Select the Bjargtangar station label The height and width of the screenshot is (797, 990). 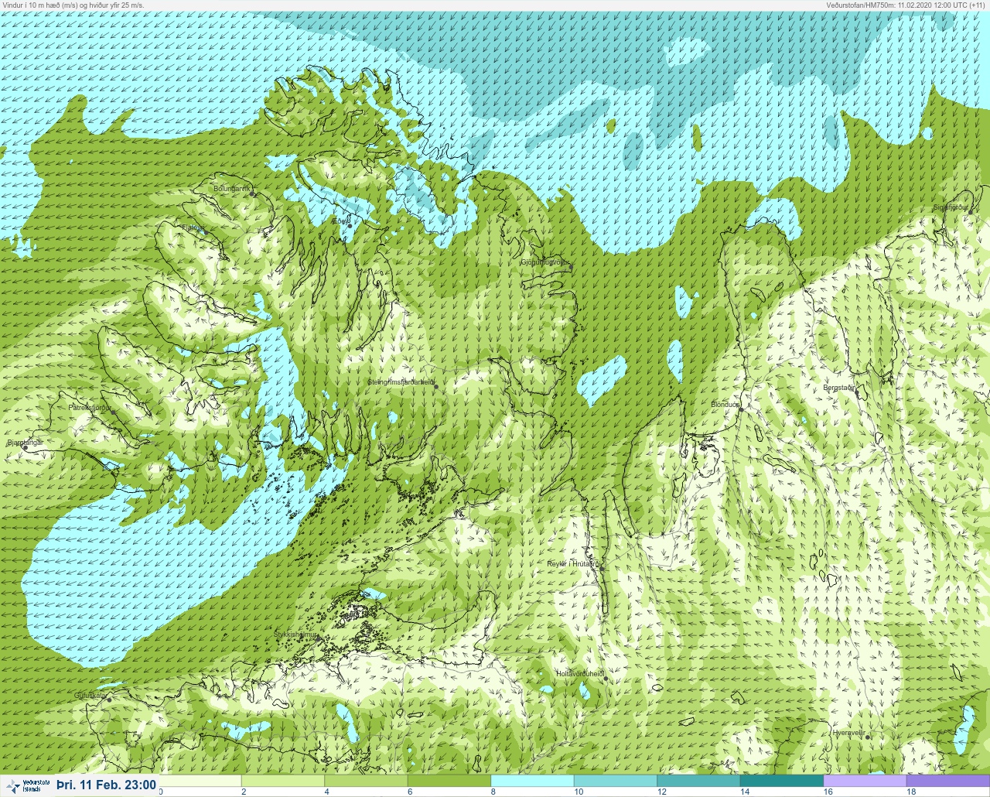[24, 443]
